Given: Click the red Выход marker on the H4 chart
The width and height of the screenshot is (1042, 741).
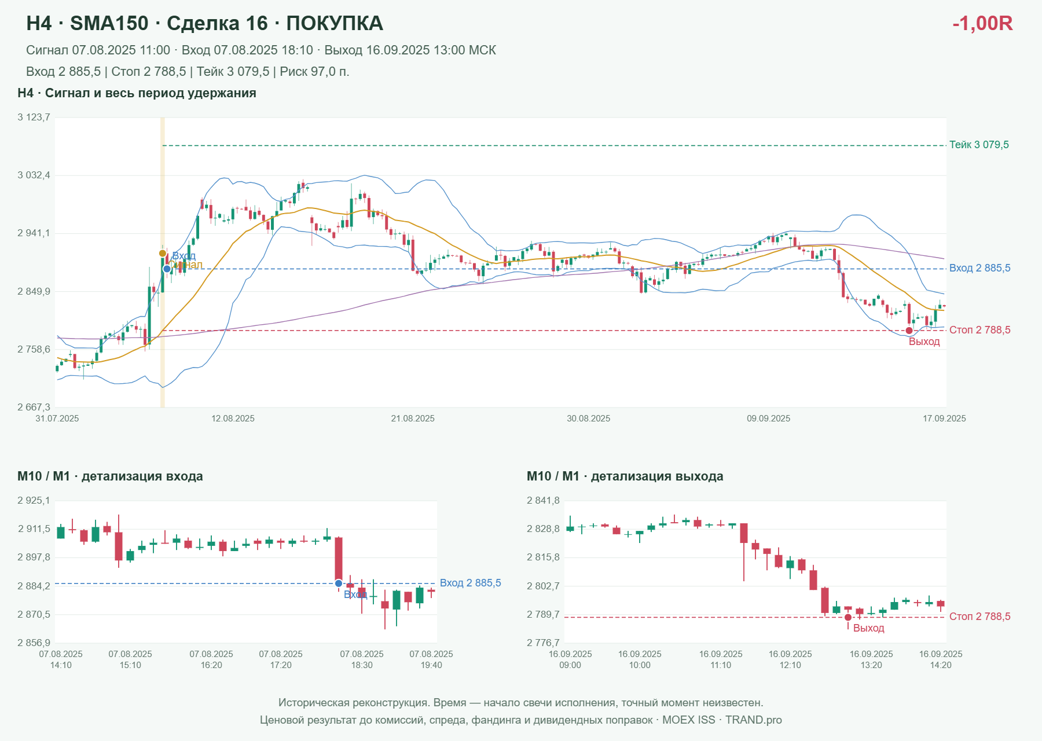Looking at the screenshot, I should click(x=909, y=331).
